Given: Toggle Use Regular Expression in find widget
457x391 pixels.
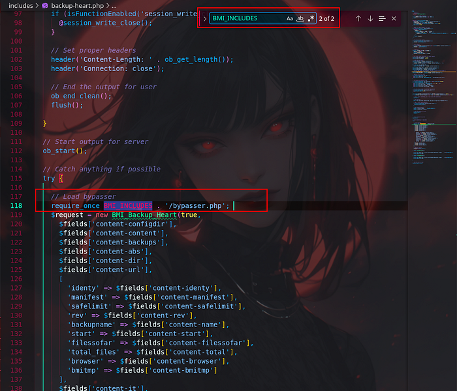Looking at the screenshot, I should point(311,19).
